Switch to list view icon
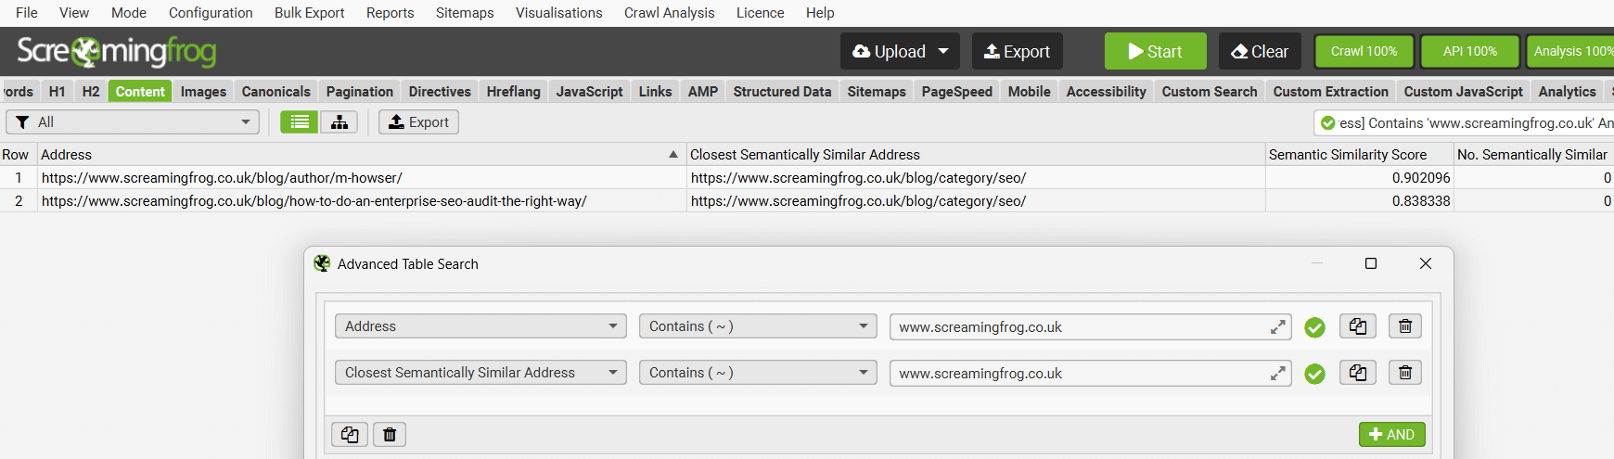 [x=300, y=122]
